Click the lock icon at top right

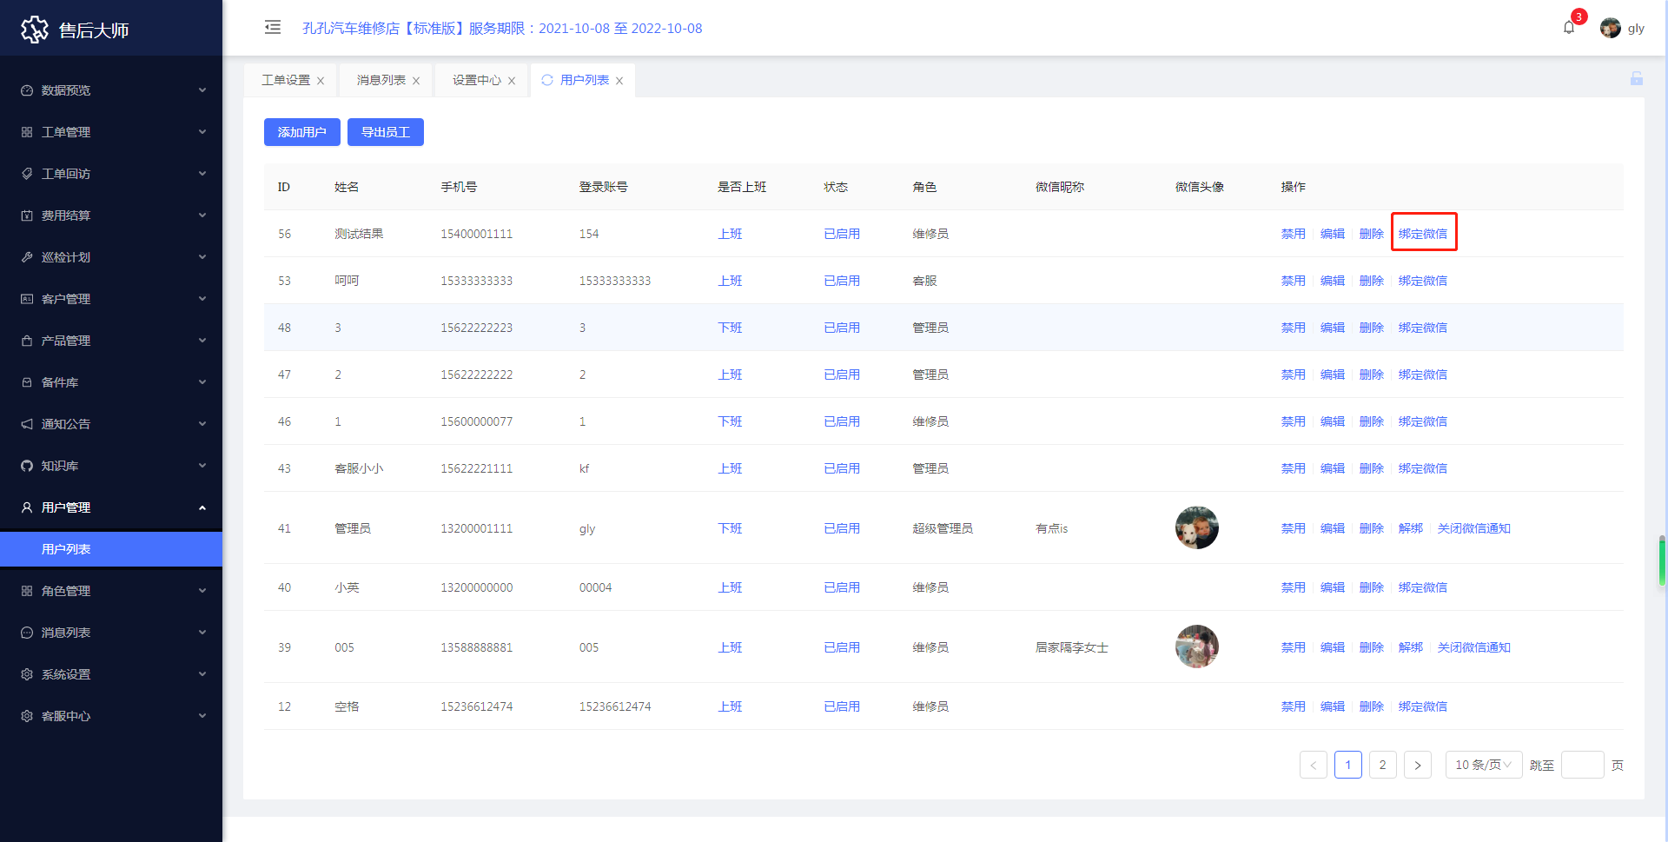tap(1636, 79)
